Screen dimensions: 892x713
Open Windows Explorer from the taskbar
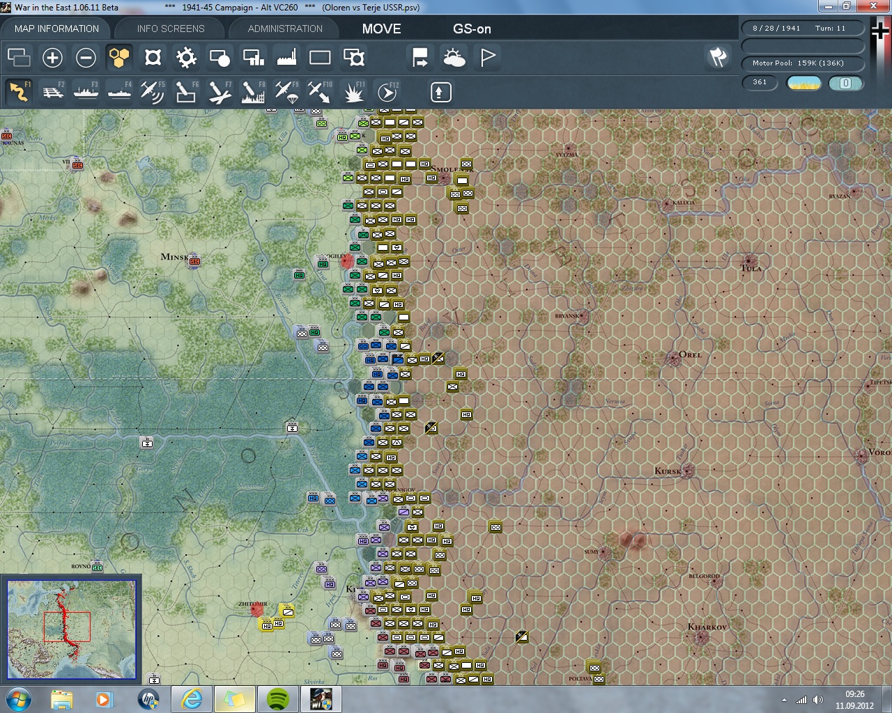[x=62, y=699]
